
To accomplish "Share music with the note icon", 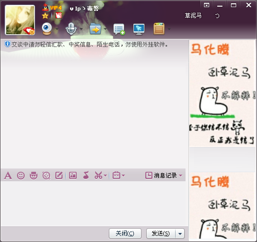I will tap(86, 175).
